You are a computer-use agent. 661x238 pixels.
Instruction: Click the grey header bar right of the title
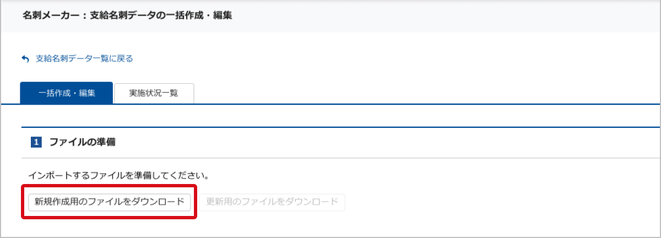pyautogui.click(x=441, y=15)
